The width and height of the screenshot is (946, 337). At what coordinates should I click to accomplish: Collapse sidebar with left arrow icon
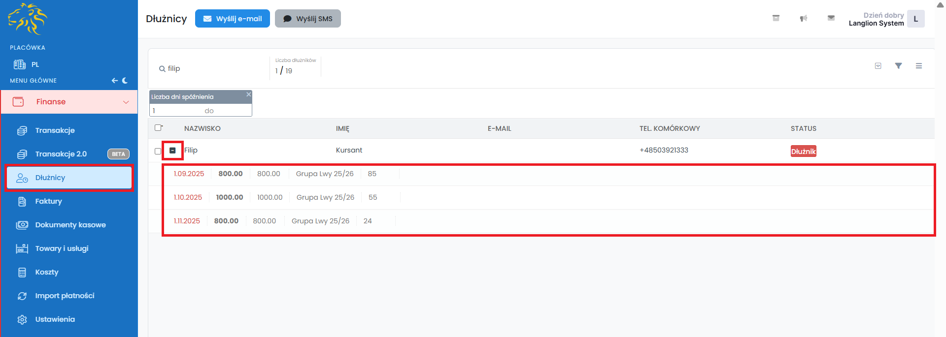click(x=114, y=81)
